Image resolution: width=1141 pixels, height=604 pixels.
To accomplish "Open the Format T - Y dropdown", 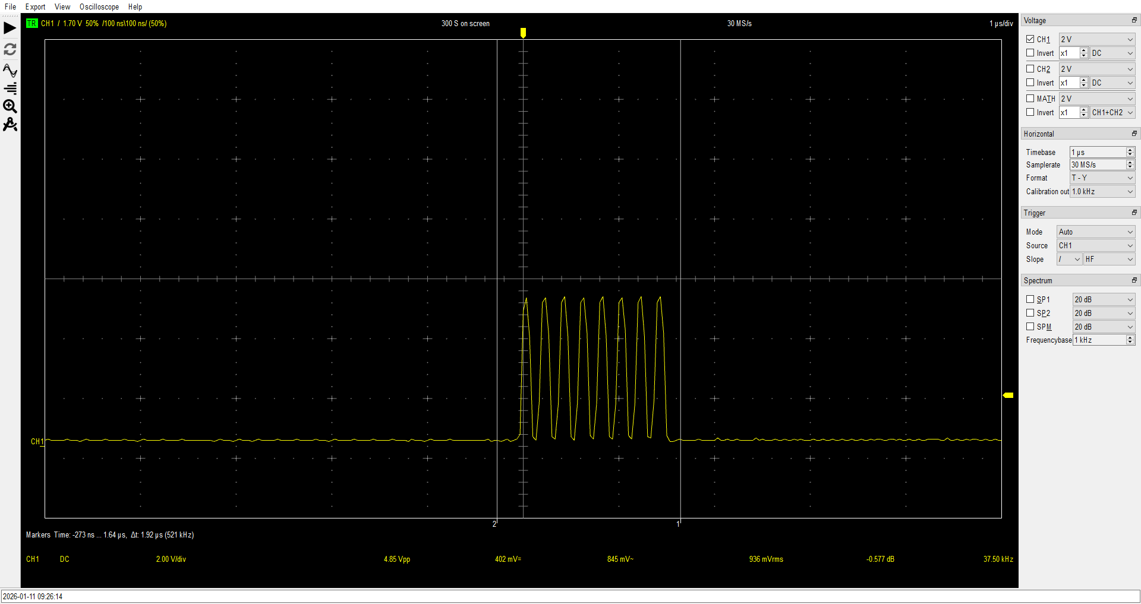I will tap(1102, 178).
